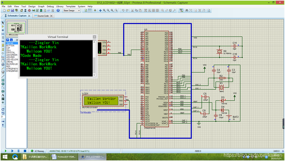Choose the 2D Text Mode 'A' tool
Screen dimensions: 285x161
pos(3,95)
